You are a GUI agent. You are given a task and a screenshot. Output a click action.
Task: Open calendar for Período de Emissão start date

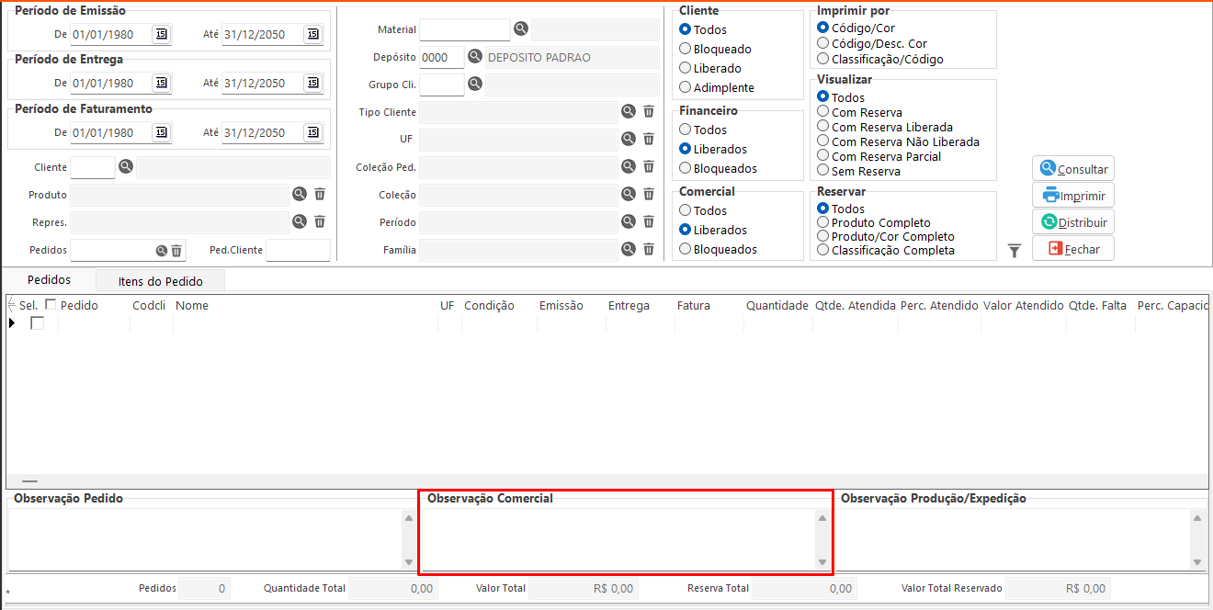point(161,34)
